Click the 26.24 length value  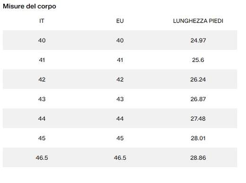pos(198,79)
